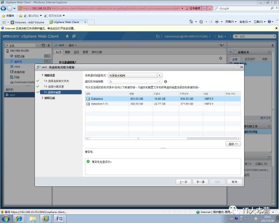279x223 pixels.
Task: Open the address bar dropdown arrow
Action: click(x=182, y=8)
